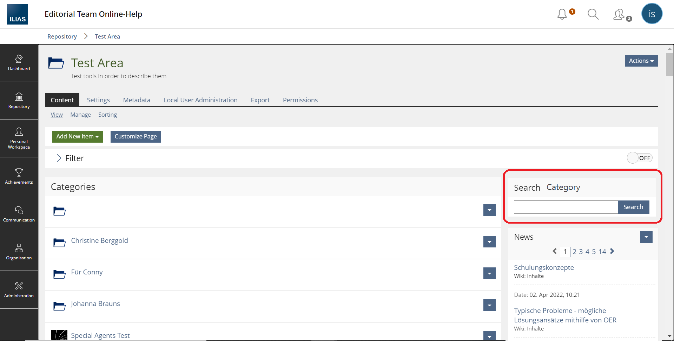Click Johanna Brauns folder icon
This screenshot has height=341, width=674.
[59, 306]
